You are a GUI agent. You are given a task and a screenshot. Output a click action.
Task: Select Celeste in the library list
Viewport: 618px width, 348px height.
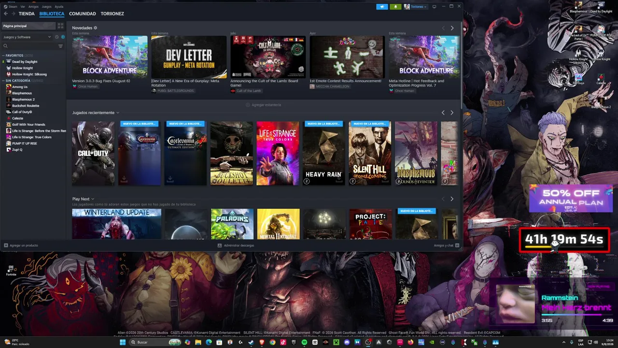[x=17, y=118]
